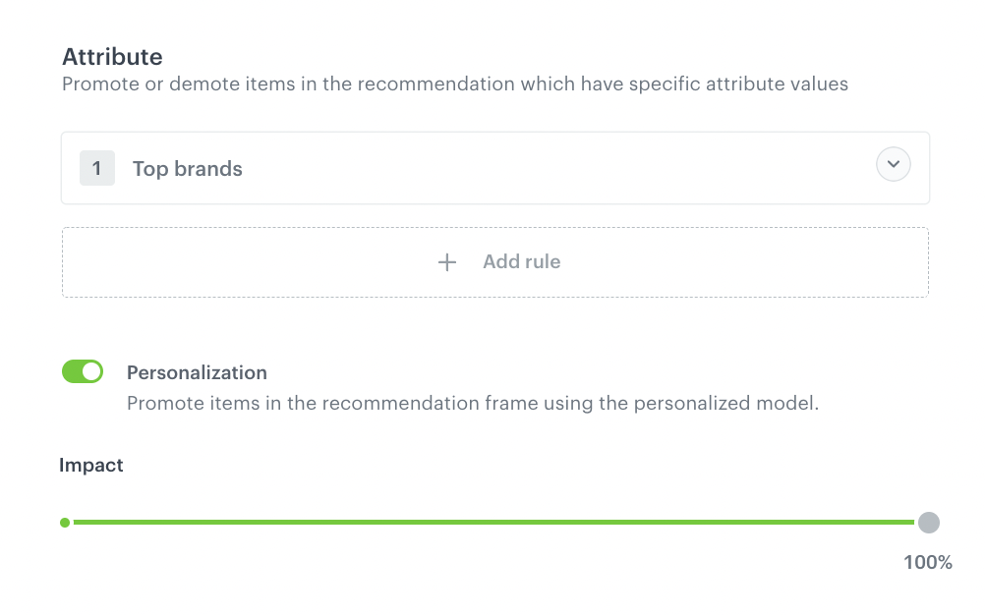Click the green dot at the slider's left end
The height and width of the screenshot is (615, 985).
click(65, 523)
